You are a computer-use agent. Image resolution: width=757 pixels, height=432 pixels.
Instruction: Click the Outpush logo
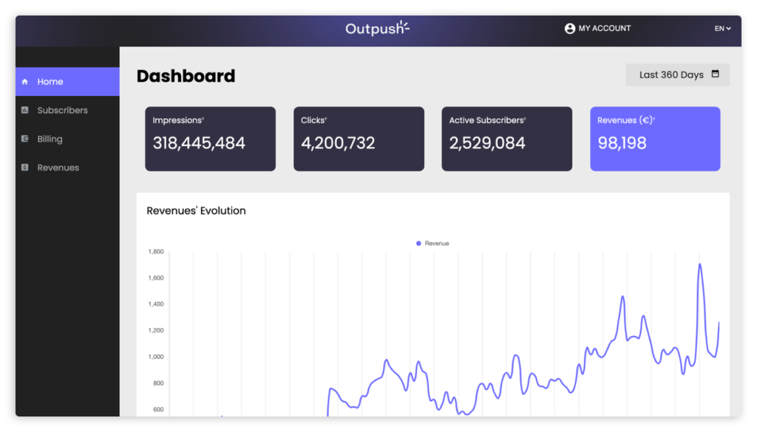coord(377,29)
